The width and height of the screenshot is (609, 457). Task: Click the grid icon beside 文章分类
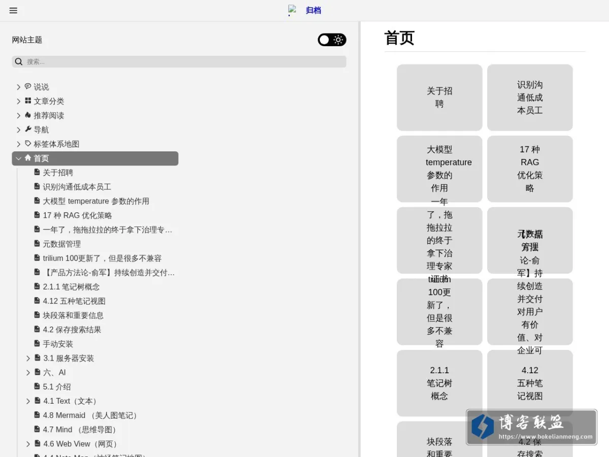[28, 101]
